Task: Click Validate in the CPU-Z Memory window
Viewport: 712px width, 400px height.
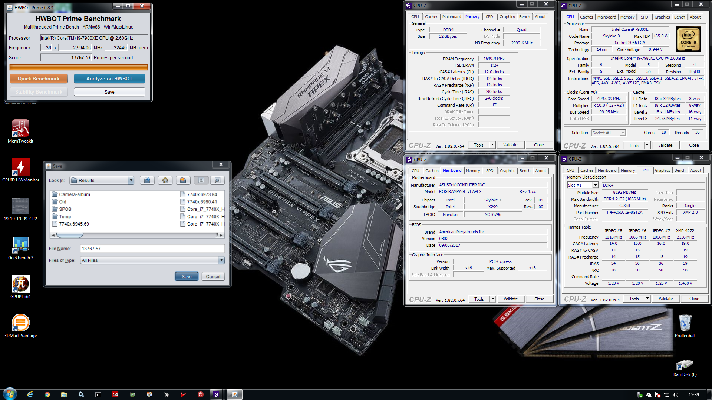Action: (510, 145)
